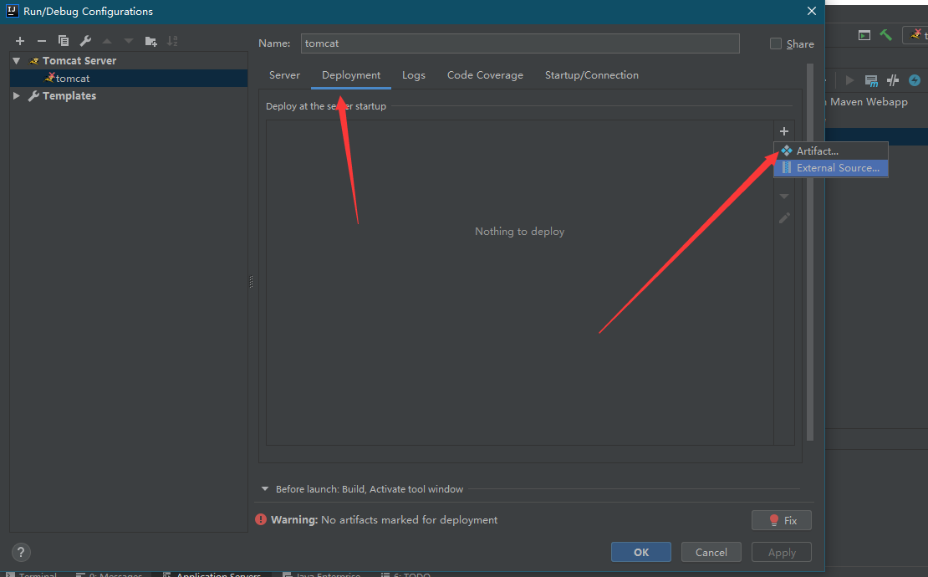The image size is (928, 577).
Task: Click into the Name input field
Action: (520, 43)
